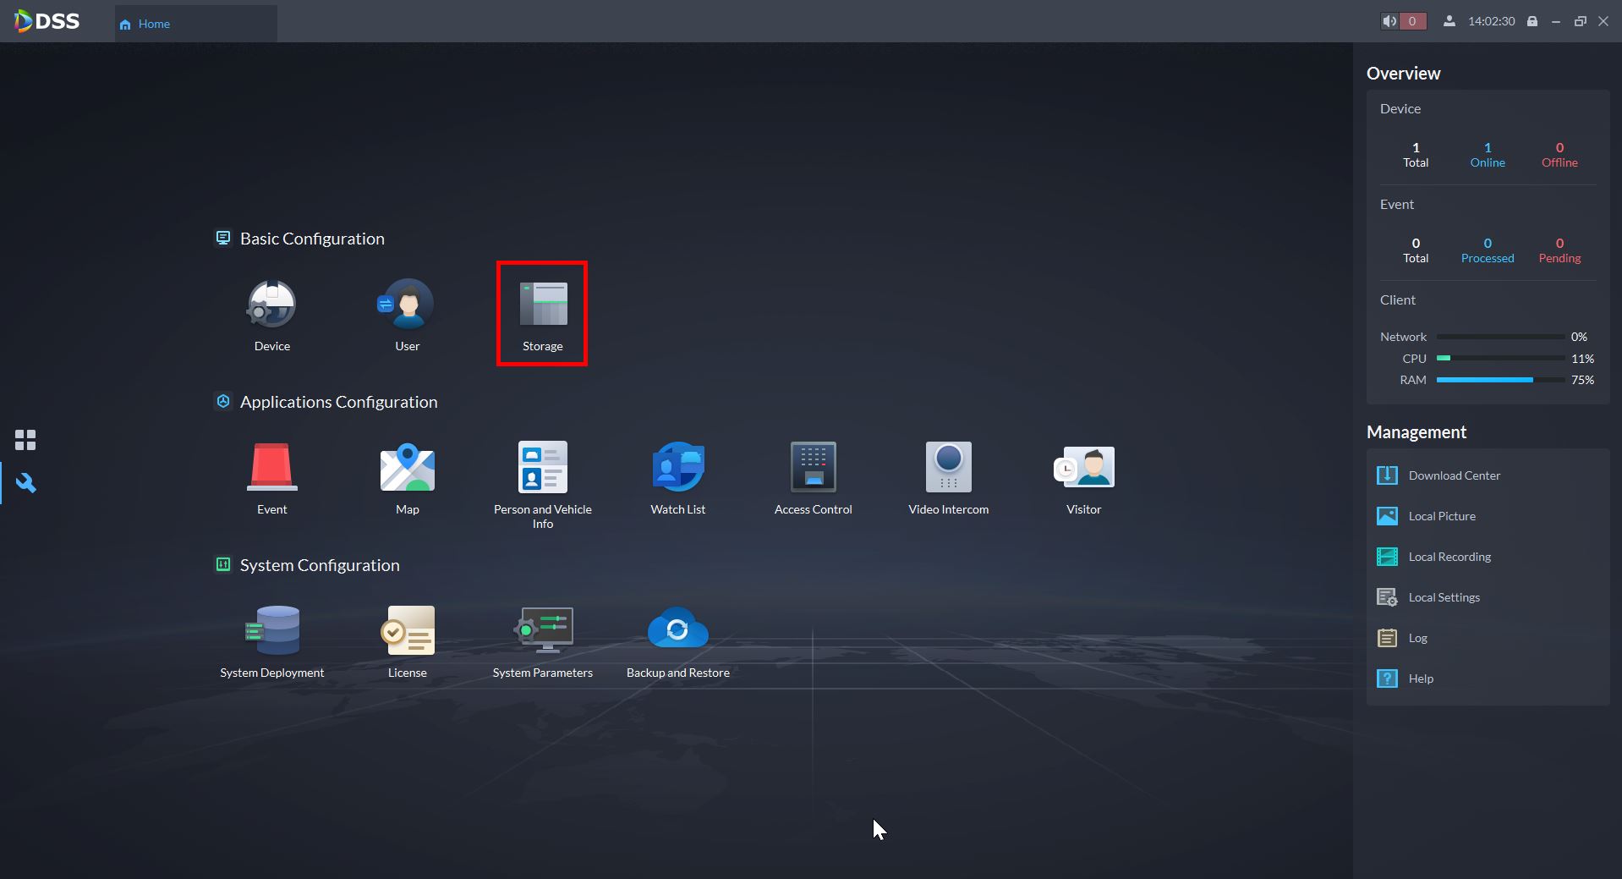Open the Download Center link

pos(1453,475)
